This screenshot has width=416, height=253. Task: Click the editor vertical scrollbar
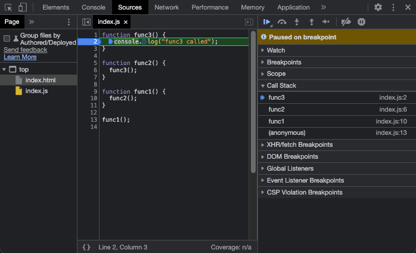pos(253,102)
